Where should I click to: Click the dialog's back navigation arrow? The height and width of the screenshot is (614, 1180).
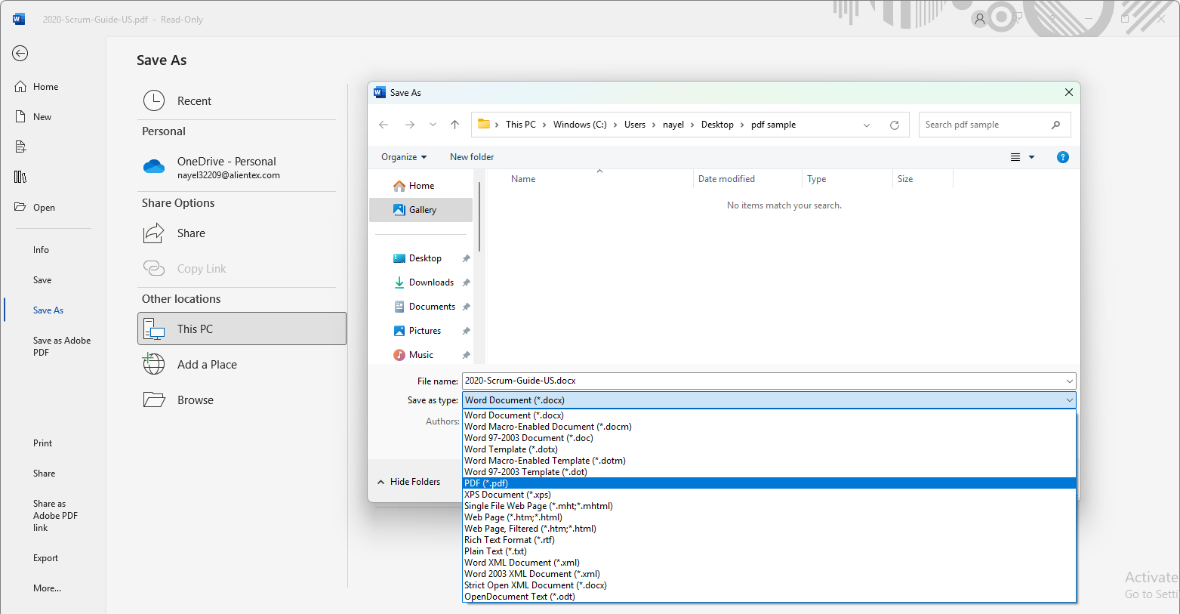(x=384, y=125)
